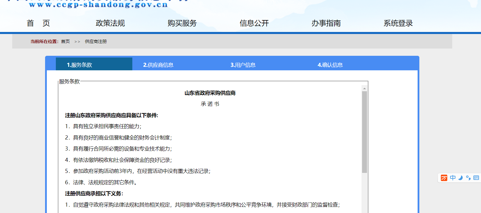Click the 山东省政府采购供应商 heading

(x=210, y=93)
